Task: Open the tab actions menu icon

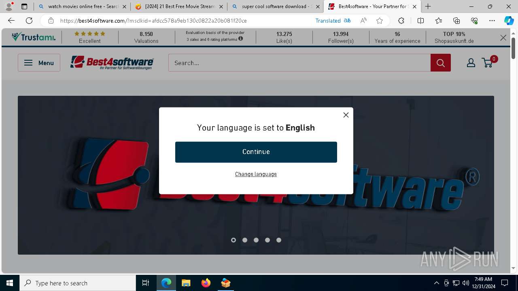Action: 24,6
